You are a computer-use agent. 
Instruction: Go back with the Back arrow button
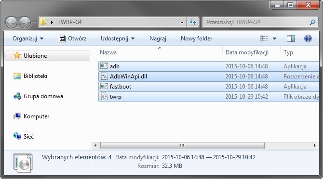(11, 23)
